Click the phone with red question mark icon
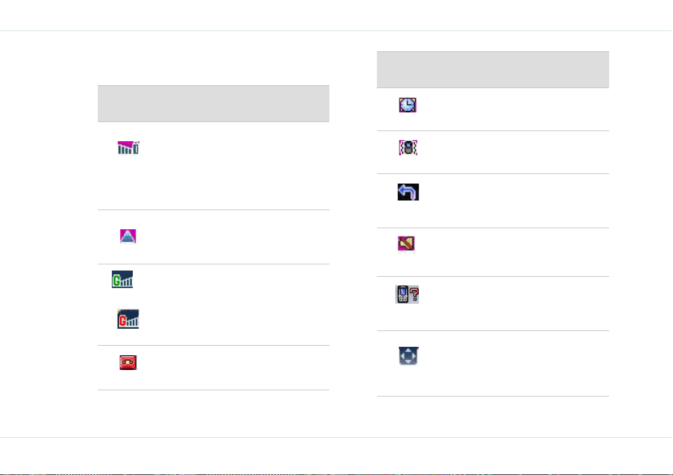 pyautogui.click(x=407, y=294)
